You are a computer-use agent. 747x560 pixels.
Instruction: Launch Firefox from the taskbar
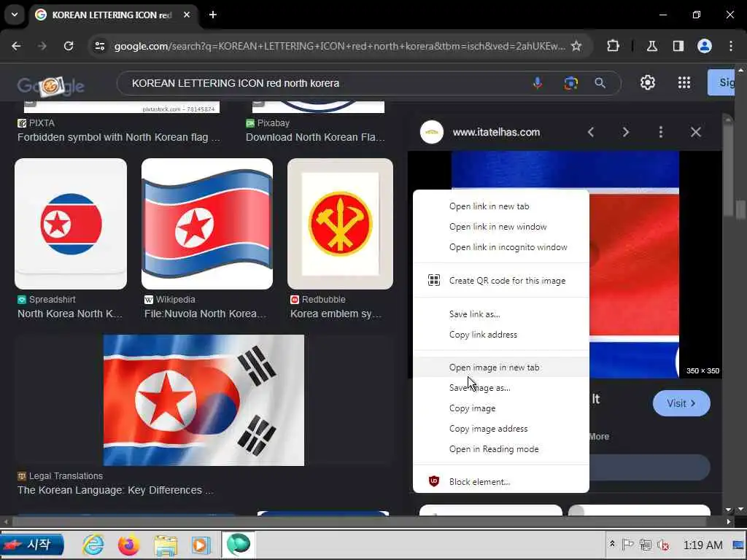tap(128, 545)
